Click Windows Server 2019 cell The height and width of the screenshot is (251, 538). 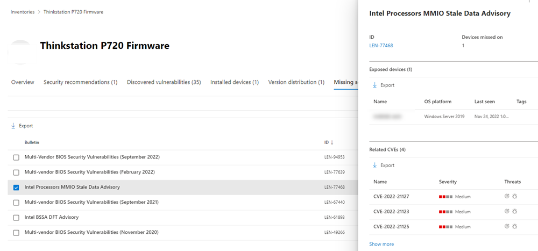tap(444, 117)
